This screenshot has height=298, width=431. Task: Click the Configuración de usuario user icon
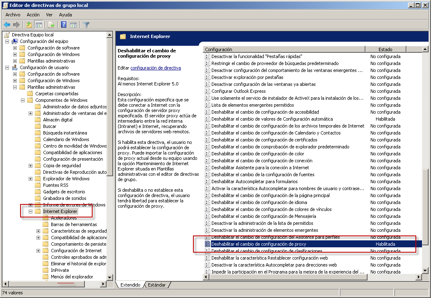tap(15, 67)
